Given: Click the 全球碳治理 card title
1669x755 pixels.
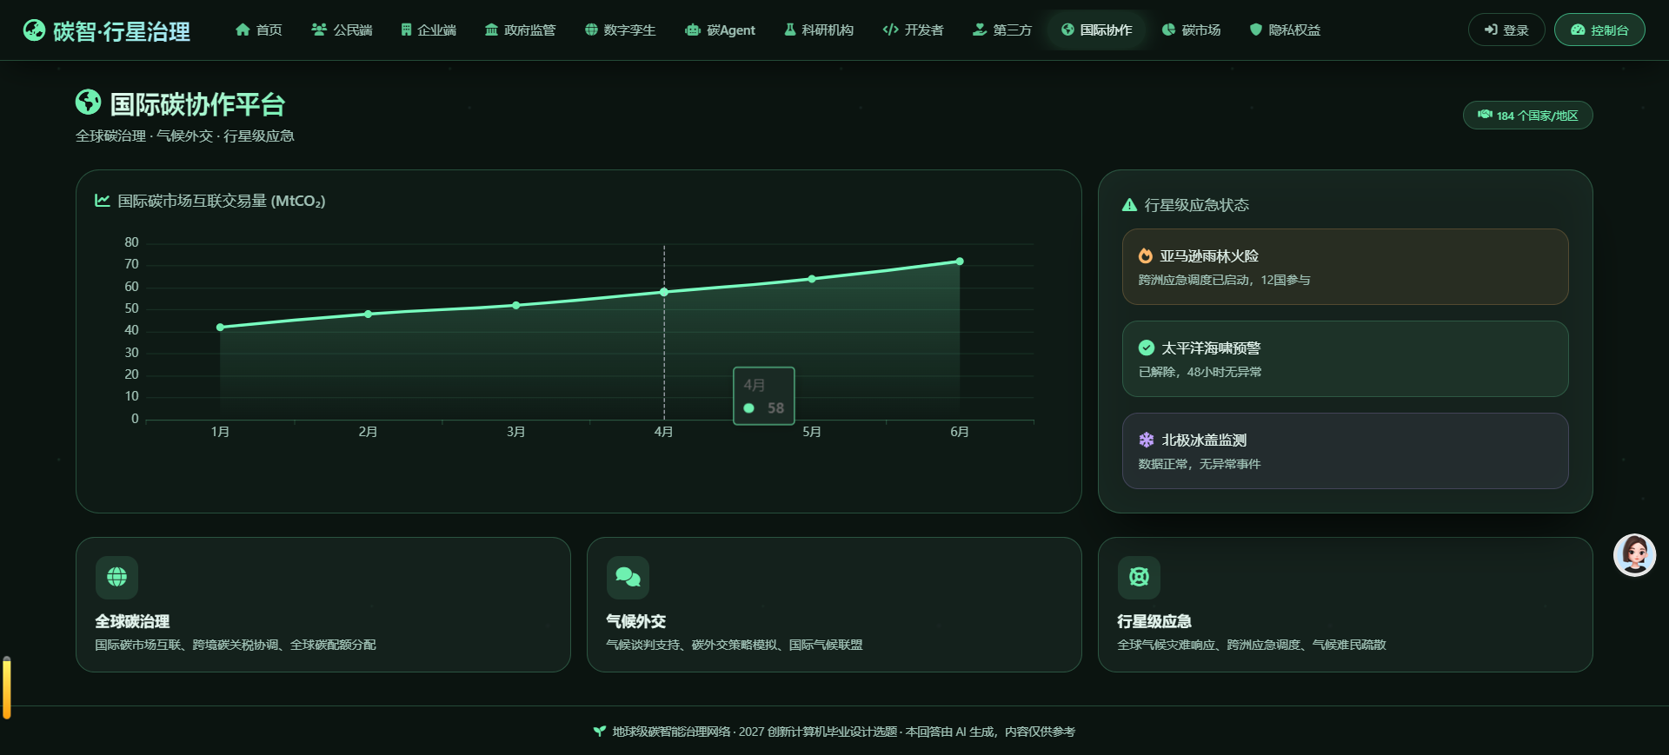Looking at the screenshot, I should (x=132, y=621).
